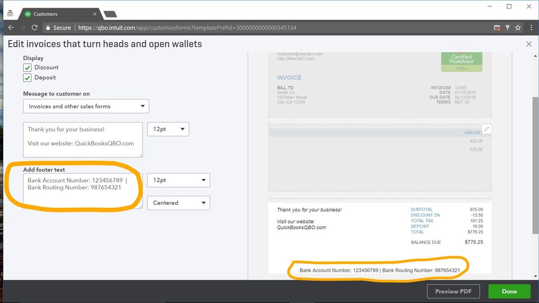Open the Centered alignment dropdown
The width and height of the screenshot is (539, 303).
179,203
